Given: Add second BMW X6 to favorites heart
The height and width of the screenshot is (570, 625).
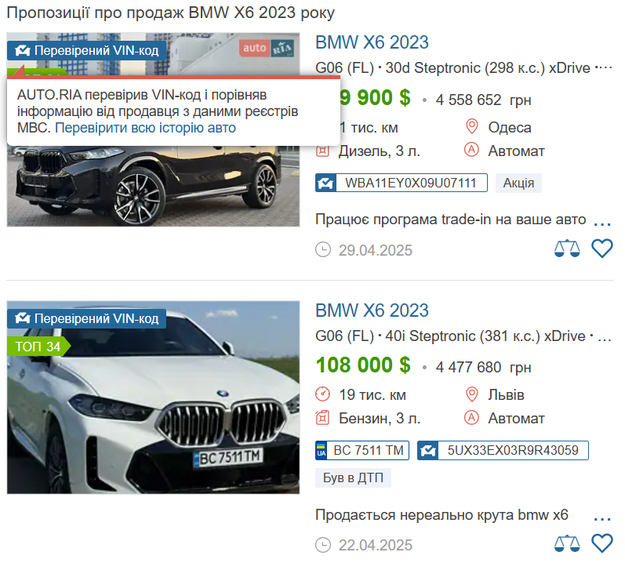Looking at the screenshot, I should pyautogui.click(x=602, y=543).
